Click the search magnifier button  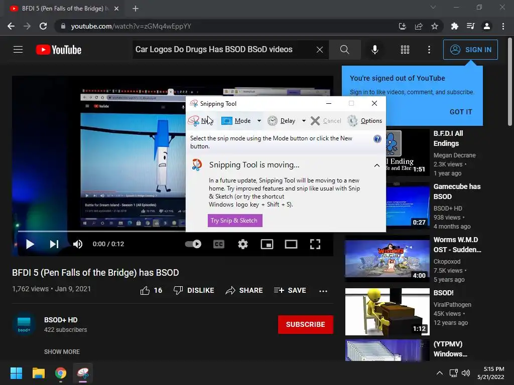(x=344, y=50)
